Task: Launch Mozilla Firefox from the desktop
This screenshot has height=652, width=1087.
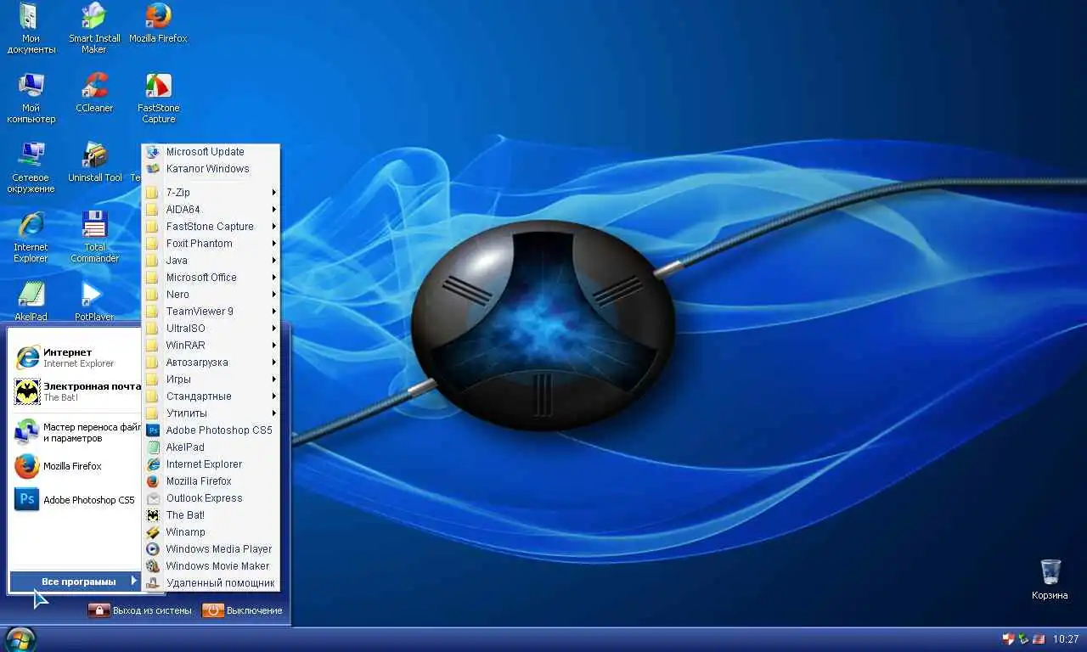Action: pyautogui.click(x=158, y=23)
